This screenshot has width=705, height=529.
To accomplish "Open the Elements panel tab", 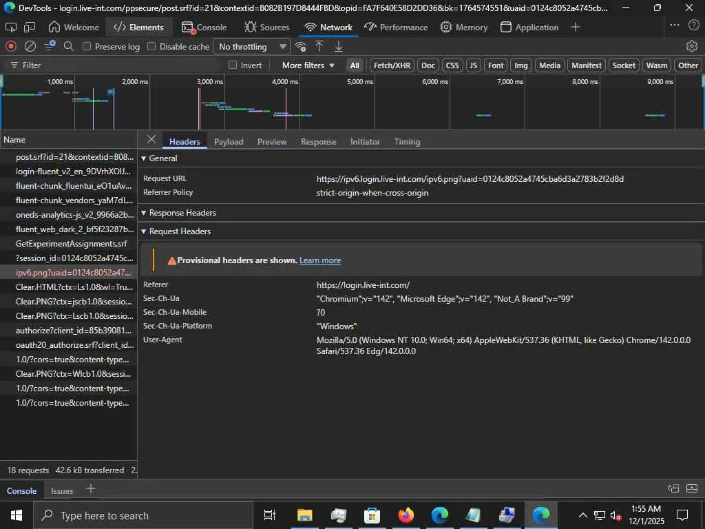I will pos(138,28).
